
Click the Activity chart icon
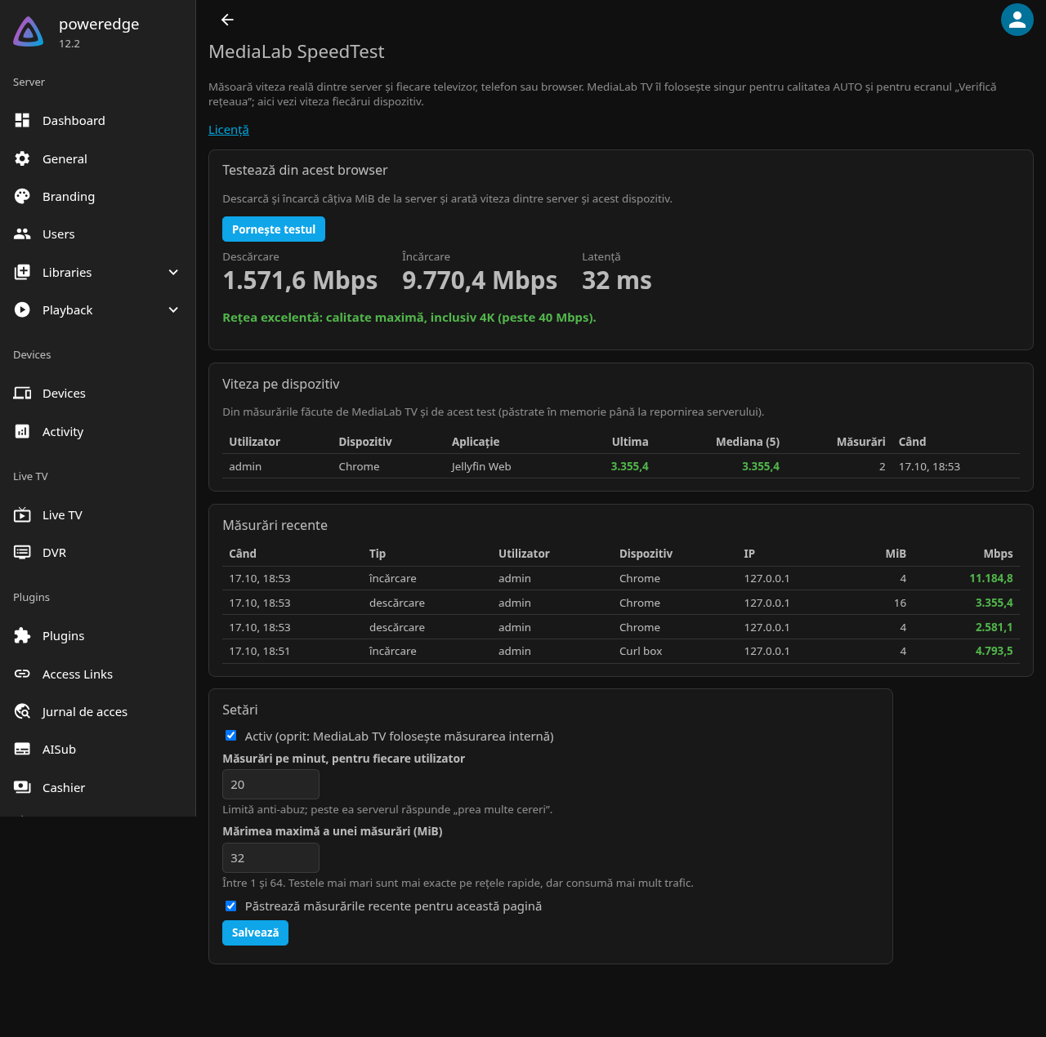pyautogui.click(x=22, y=432)
